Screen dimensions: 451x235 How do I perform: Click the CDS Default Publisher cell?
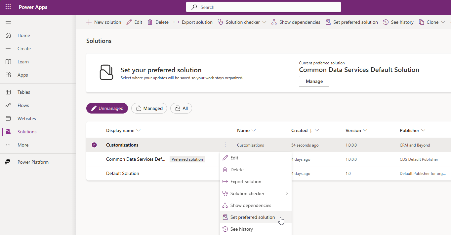click(419, 159)
